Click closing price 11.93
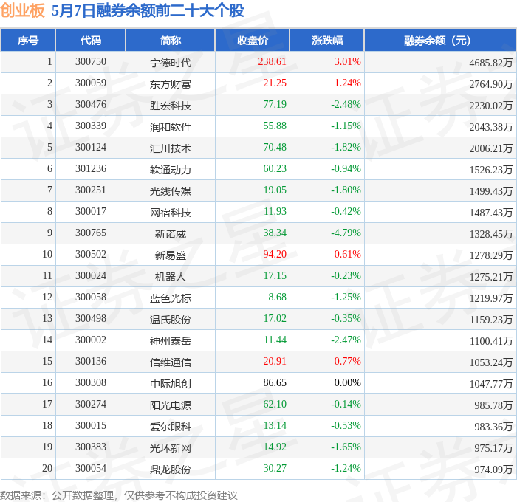This screenshot has height=502, width=517. (x=275, y=212)
